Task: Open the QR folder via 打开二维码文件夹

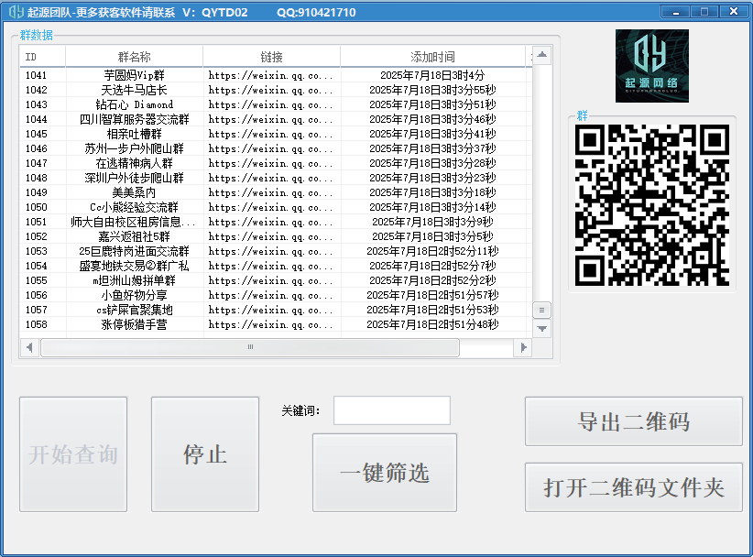Action: pos(633,487)
